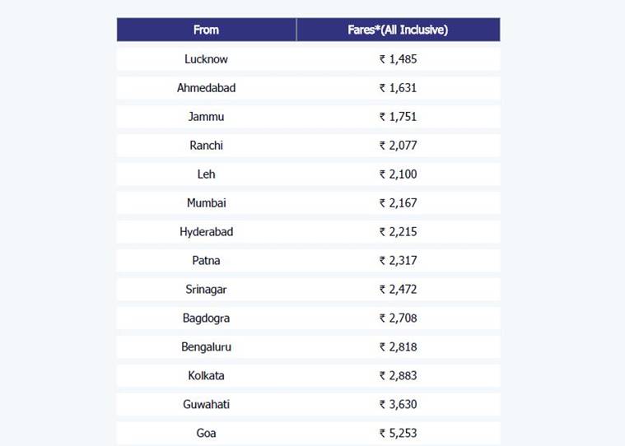
Task: Select the Lucknow city cell
Action: tap(206, 59)
